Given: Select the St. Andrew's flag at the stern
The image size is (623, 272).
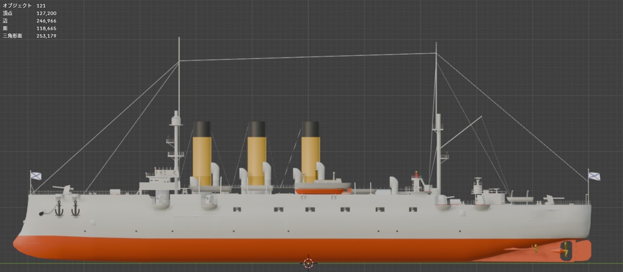Looking at the screenshot, I should point(594,175).
